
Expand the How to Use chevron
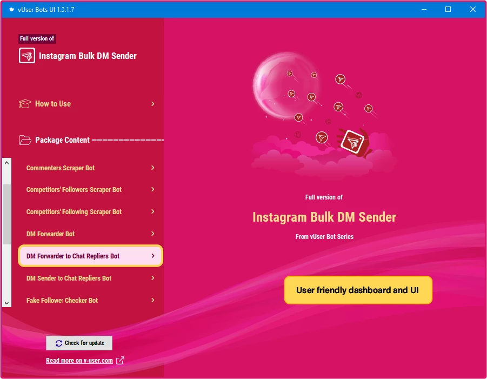click(153, 104)
